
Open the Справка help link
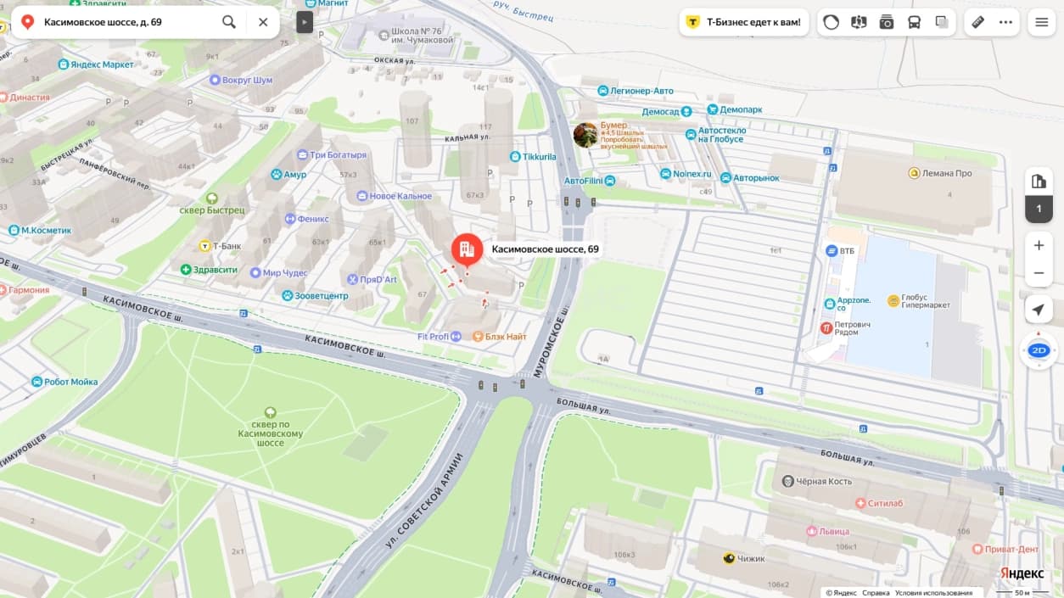(876, 593)
